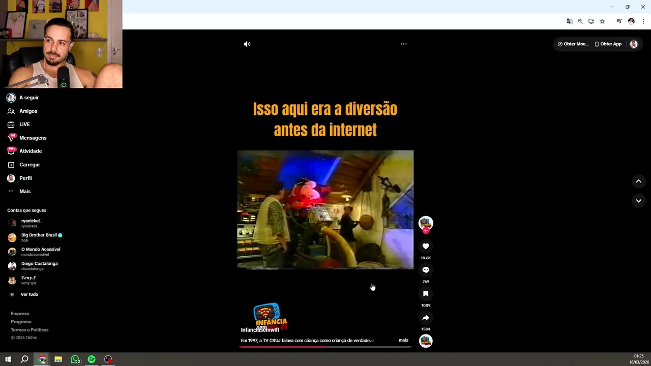Open OBS Studio from taskbar
The width and height of the screenshot is (651, 366).
point(108,359)
